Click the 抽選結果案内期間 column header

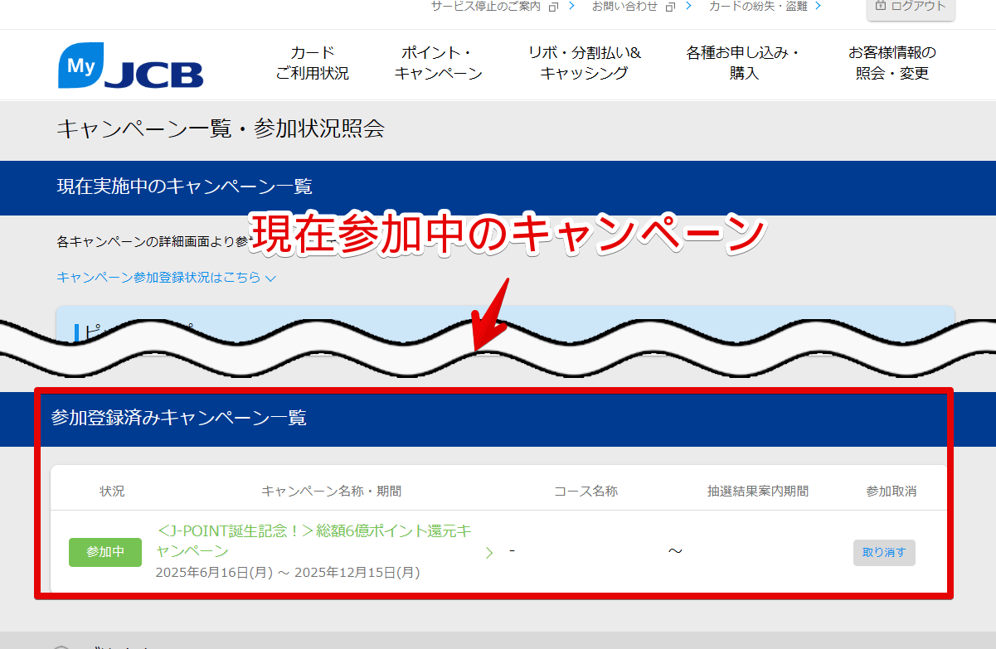(x=757, y=491)
